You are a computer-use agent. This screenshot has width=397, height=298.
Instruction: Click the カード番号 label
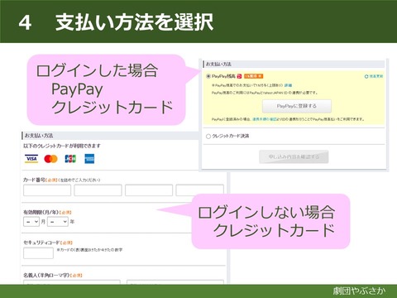(x=34, y=180)
